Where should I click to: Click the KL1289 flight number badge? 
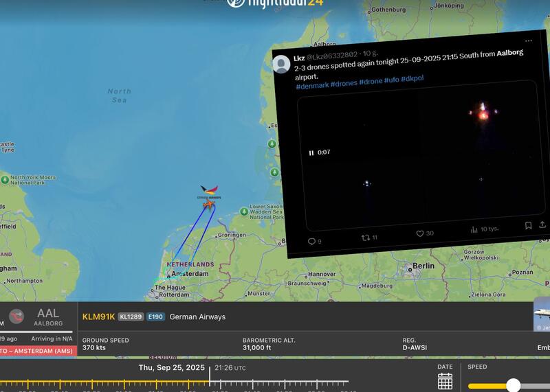(x=131, y=316)
